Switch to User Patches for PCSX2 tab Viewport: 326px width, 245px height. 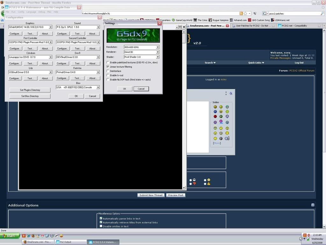pos(253,26)
